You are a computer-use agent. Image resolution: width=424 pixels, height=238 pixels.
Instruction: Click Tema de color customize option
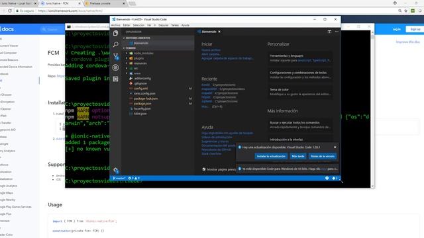click(300, 92)
